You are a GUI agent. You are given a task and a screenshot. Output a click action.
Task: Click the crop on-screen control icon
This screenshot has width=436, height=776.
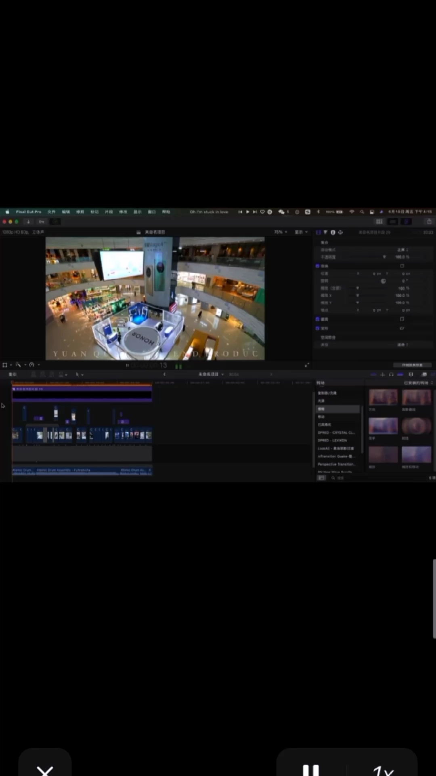click(402, 319)
